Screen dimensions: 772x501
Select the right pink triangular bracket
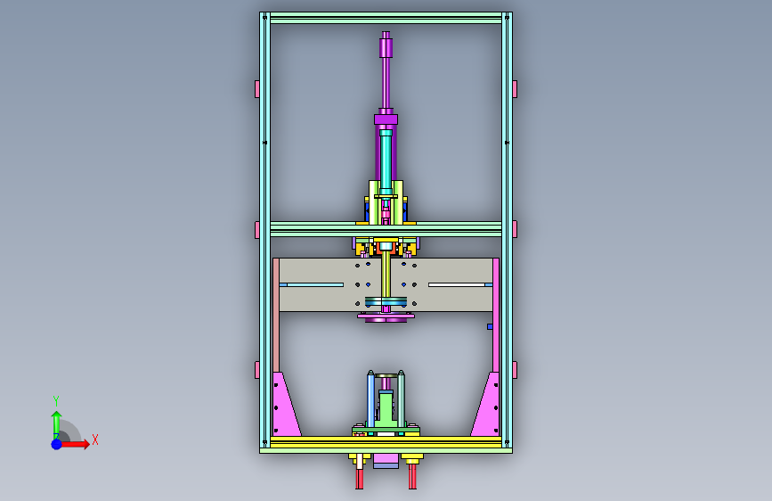[487, 405]
